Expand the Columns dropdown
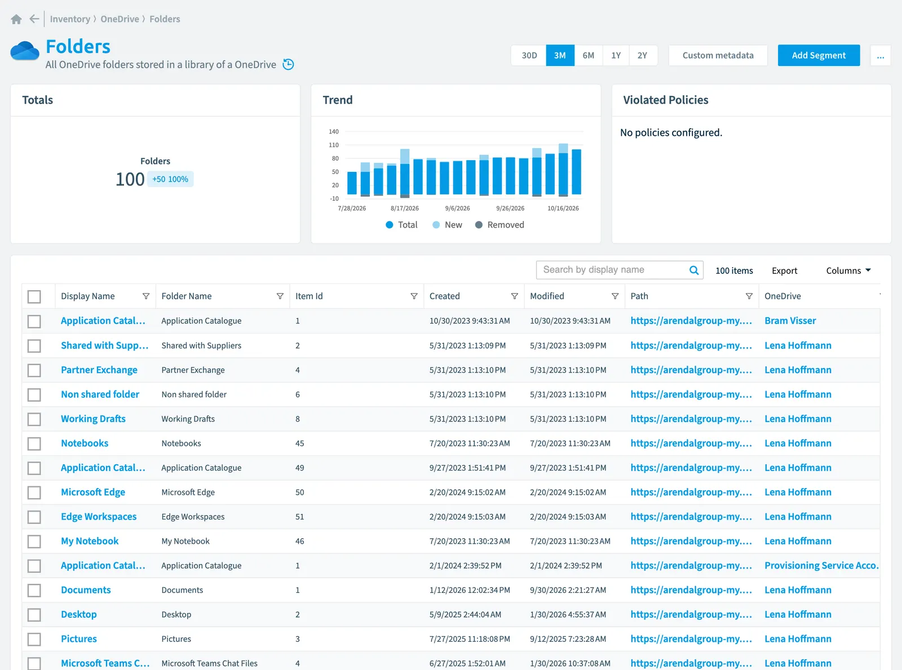Screen dimensions: 902x670 click(848, 270)
